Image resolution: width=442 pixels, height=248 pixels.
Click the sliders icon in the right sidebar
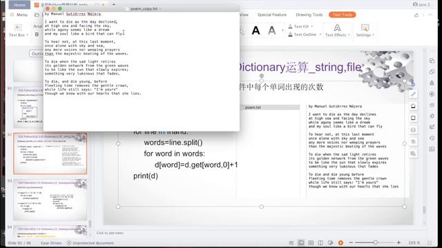(432, 127)
